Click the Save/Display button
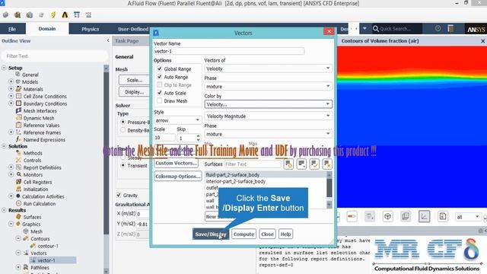This screenshot has height=274, width=487. (211, 234)
